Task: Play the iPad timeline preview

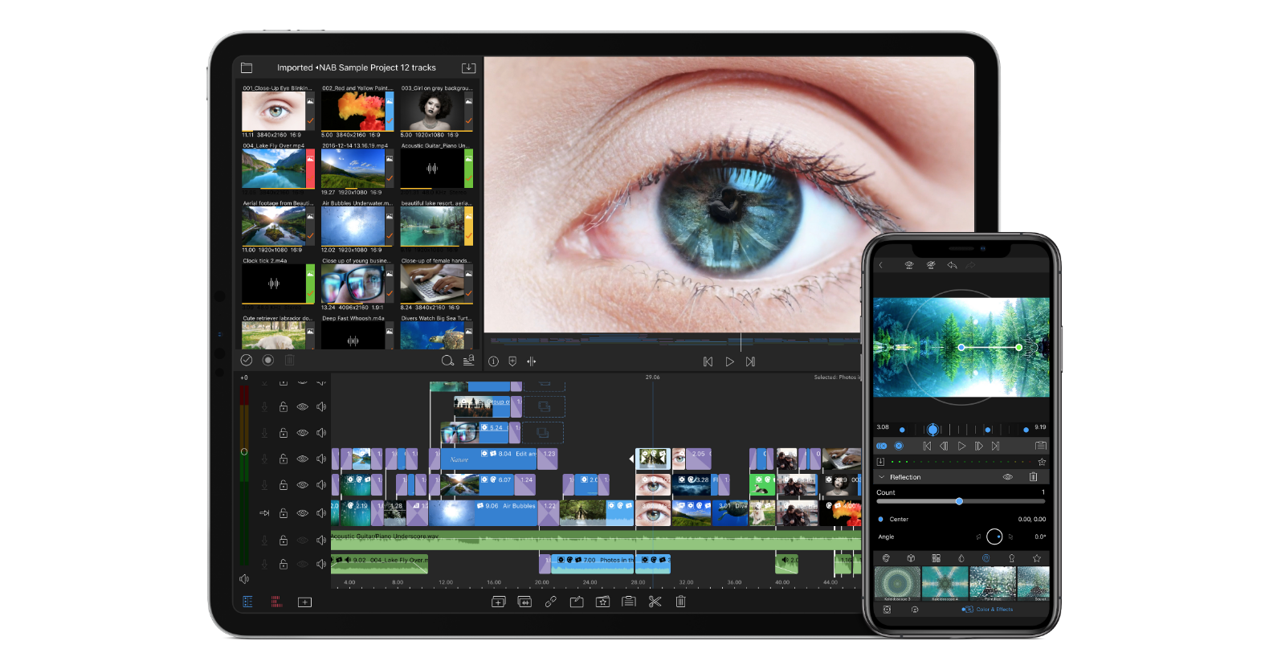Action: 729,361
